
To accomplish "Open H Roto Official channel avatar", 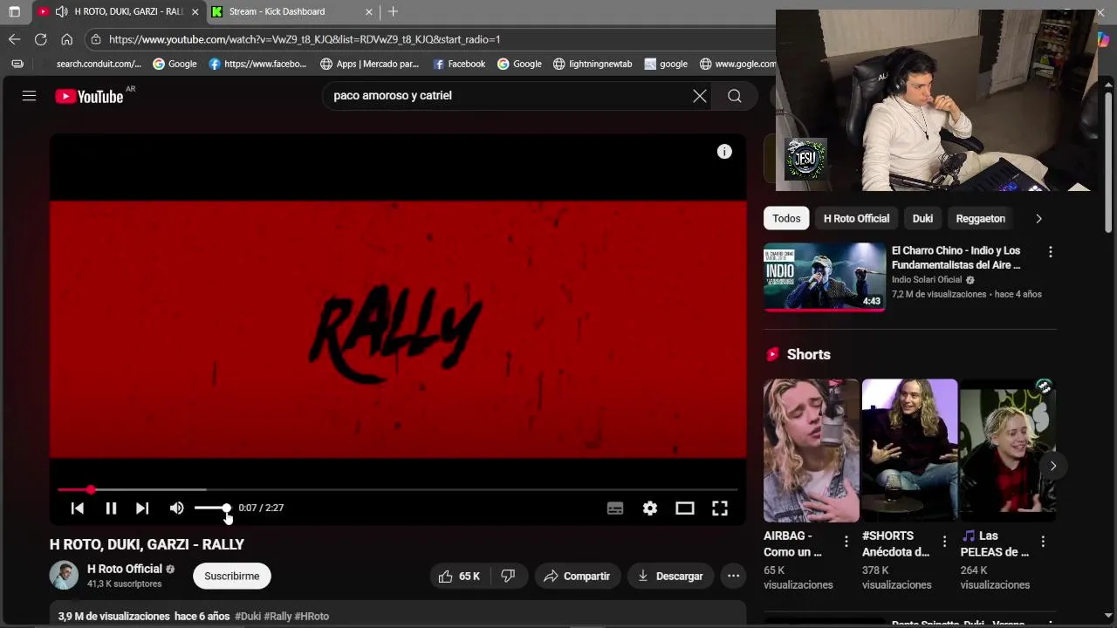I will (64, 576).
